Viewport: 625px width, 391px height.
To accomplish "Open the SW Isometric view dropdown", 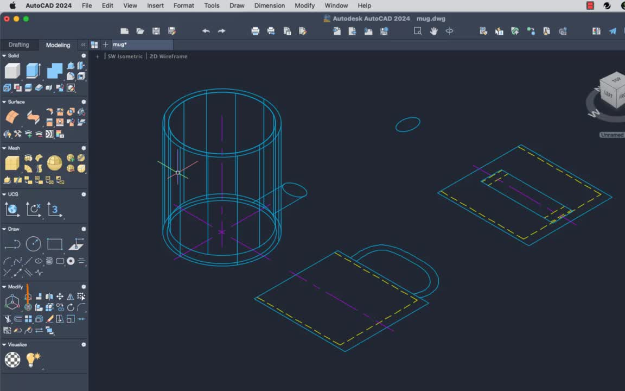I will pyautogui.click(x=125, y=56).
